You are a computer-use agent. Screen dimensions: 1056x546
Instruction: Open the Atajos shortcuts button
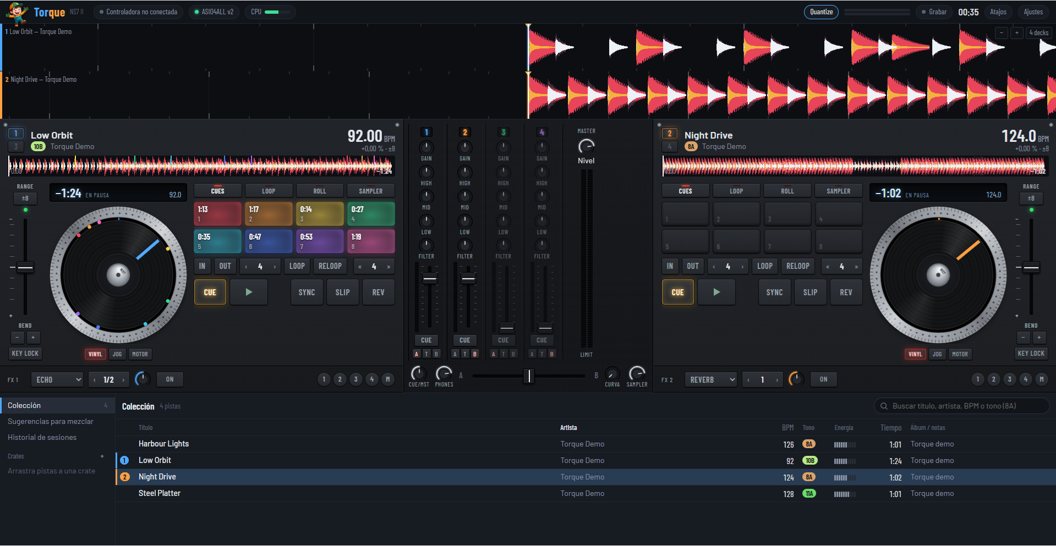(998, 12)
